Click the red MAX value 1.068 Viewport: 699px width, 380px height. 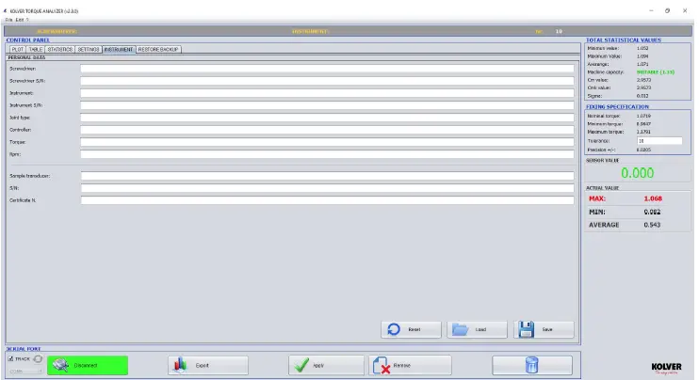point(653,198)
